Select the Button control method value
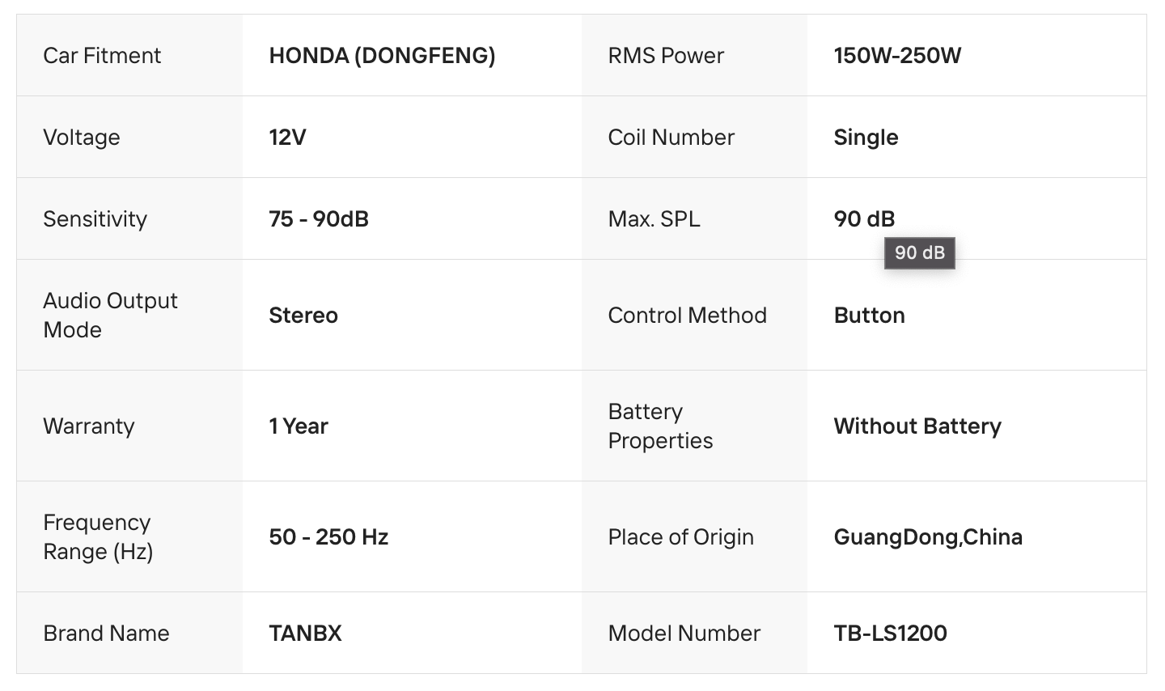This screenshot has width=1165, height=691. pyautogui.click(x=869, y=316)
